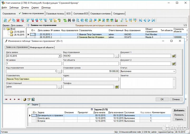Go to first record in dialog navigator
The height and width of the screenshot is (134, 190).
click(x=6, y=99)
